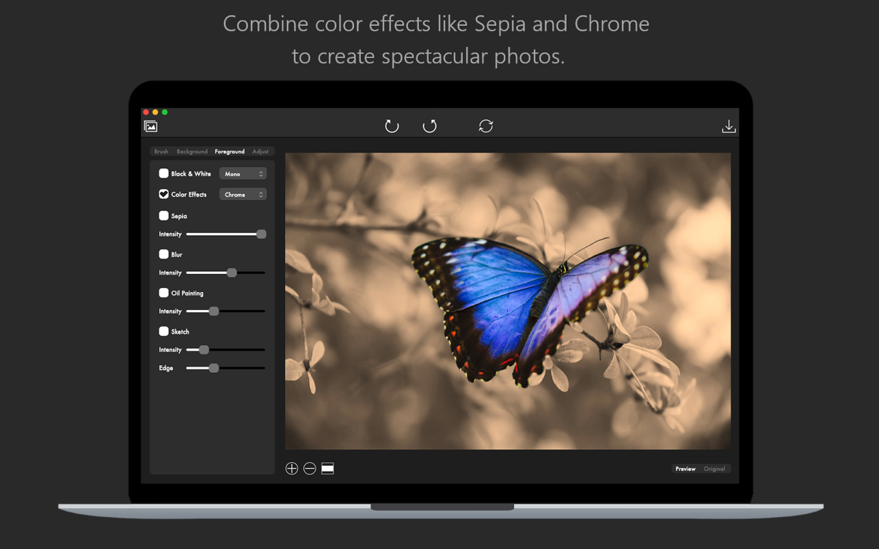The height and width of the screenshot is (549, 879).
Task: Enable the Sepia checkbox
Action: click(x=164, y=216)
